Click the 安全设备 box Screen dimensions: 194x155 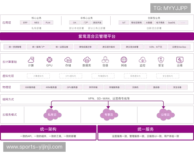(x=177, y=87)
